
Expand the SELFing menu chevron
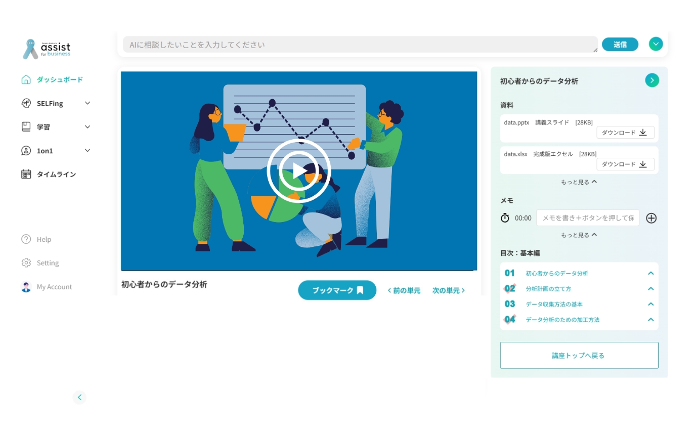(88, 103)
